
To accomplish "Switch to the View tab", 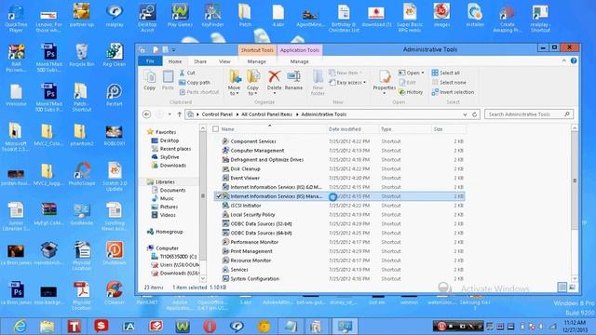I will click(224, 61).
